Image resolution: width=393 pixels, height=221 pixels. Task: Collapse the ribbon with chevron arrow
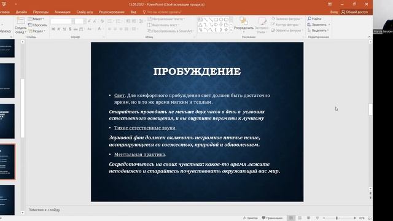pos(369,37)
